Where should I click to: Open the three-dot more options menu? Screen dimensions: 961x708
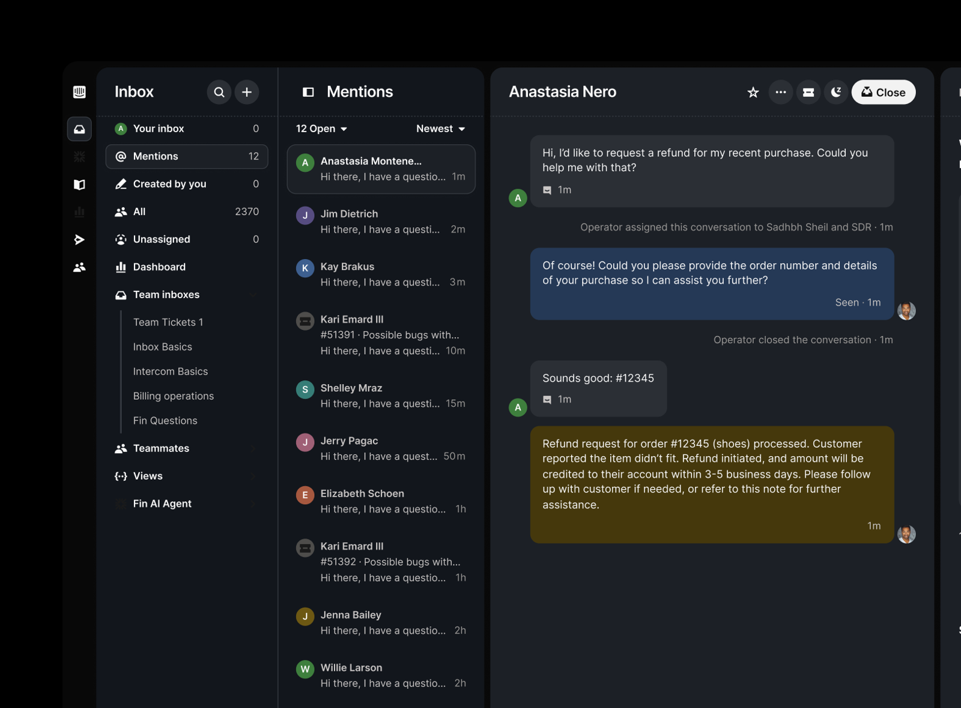tap(781, 92)
